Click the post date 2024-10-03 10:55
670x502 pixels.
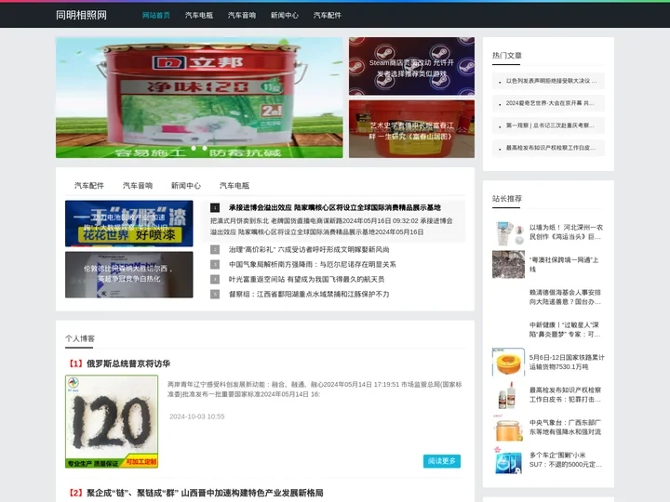[x=197, y=416]
